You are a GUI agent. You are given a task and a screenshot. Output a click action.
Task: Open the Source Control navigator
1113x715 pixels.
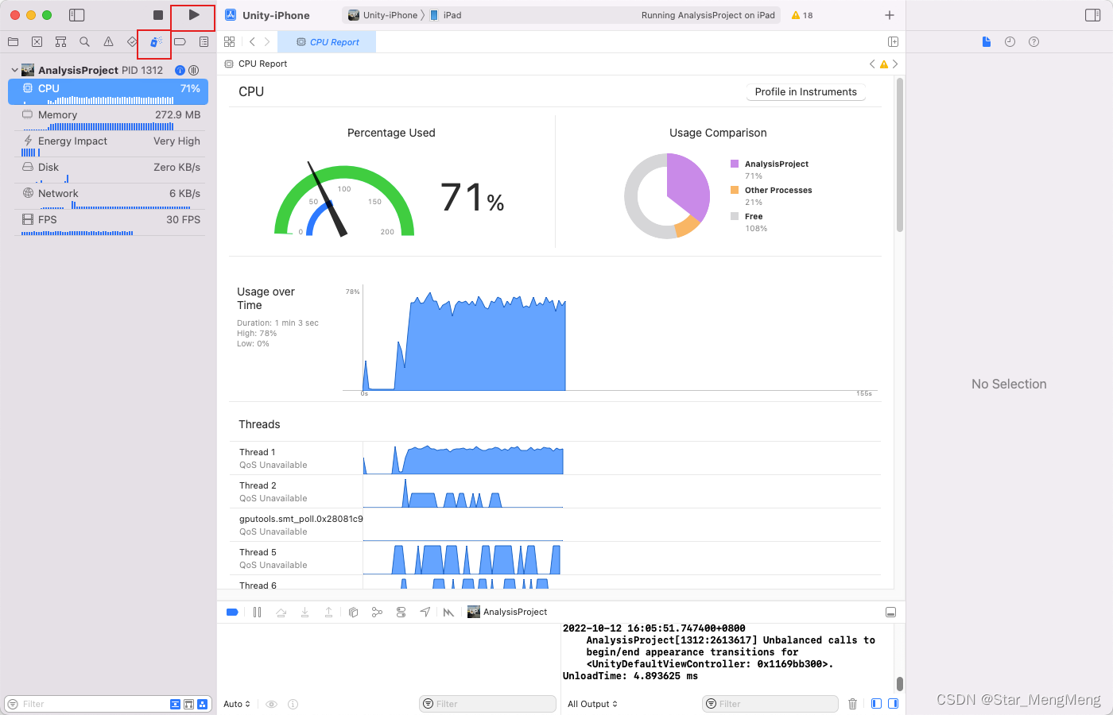(x=37, y=42)
